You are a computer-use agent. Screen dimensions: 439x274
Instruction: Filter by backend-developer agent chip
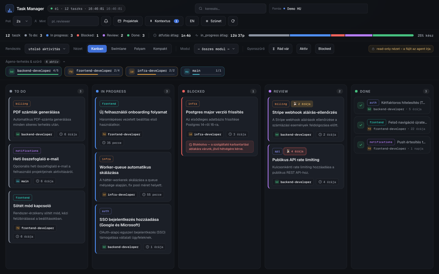click(33, 71)
